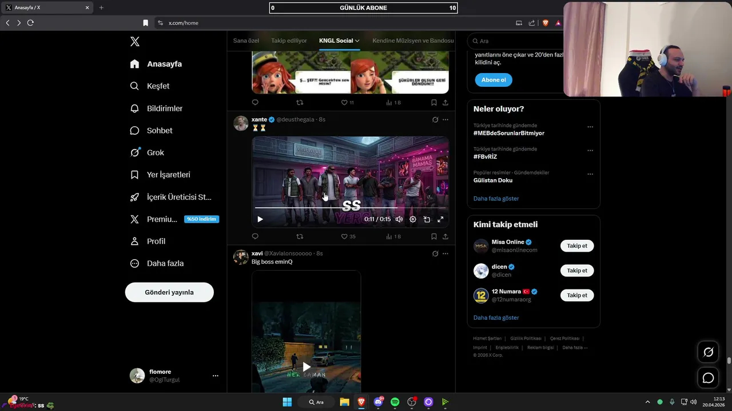Image resolution: width=732 pixels, height=411 pixels.
Task: Follow 12 Numara with Takip et
Action: point(577,295)
